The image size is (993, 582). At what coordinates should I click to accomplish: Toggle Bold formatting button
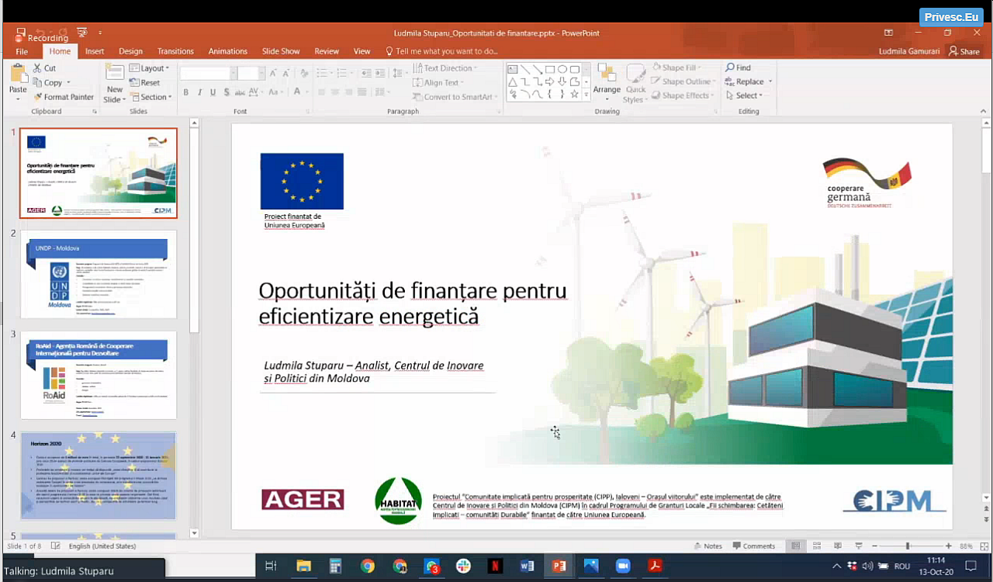186,92
